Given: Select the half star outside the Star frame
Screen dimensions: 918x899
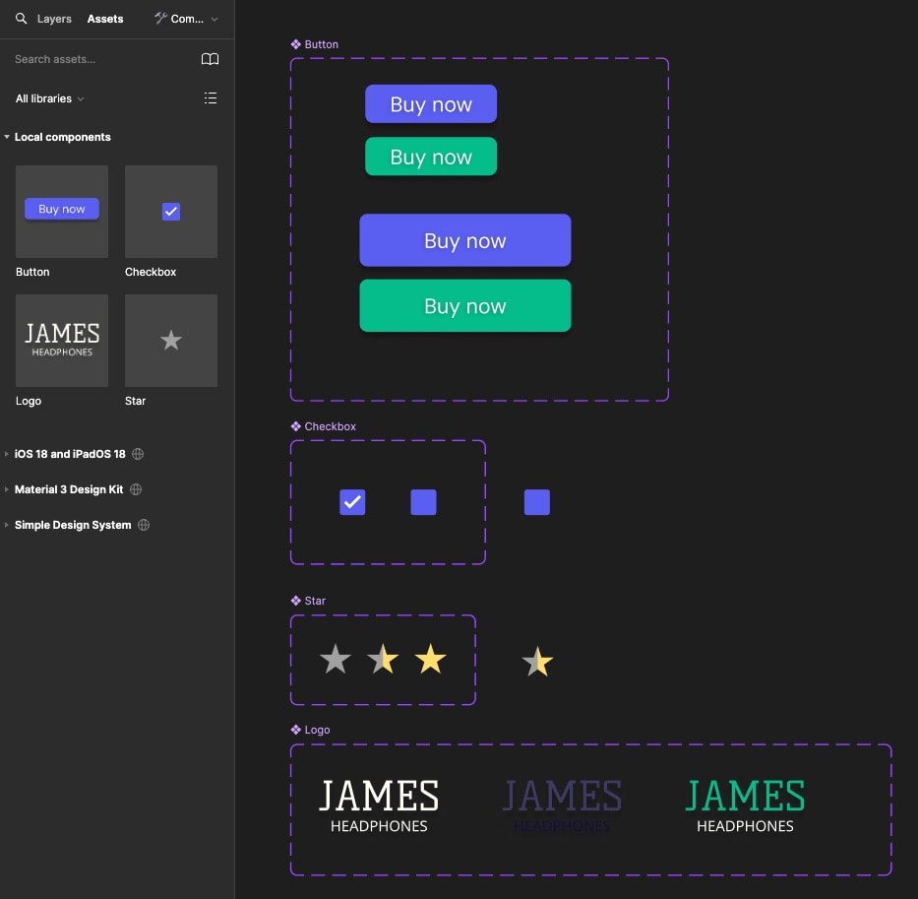Looking at the screenshot, I should pos(537,662).
